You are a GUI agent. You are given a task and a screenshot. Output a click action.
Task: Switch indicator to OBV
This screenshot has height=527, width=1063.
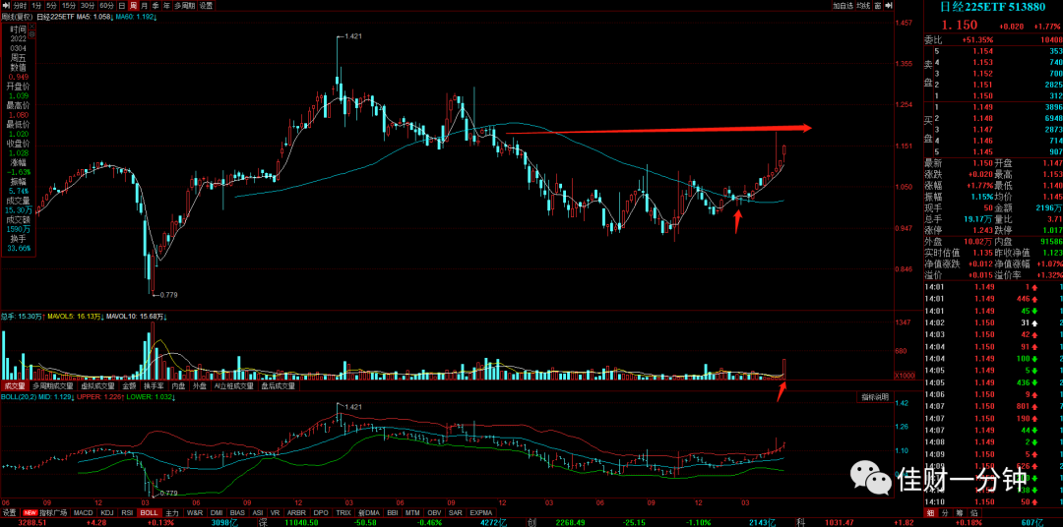pyautogui.click(x=434, y=513)
